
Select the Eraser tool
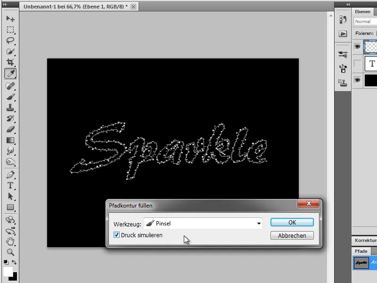click(x=10, y=129)
